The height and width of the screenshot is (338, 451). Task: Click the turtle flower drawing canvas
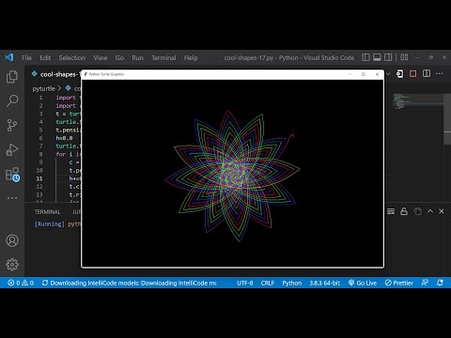coord(232,173)
